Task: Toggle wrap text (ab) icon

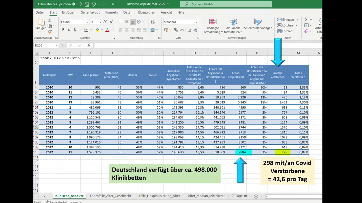Action: (x=153, y=22)
